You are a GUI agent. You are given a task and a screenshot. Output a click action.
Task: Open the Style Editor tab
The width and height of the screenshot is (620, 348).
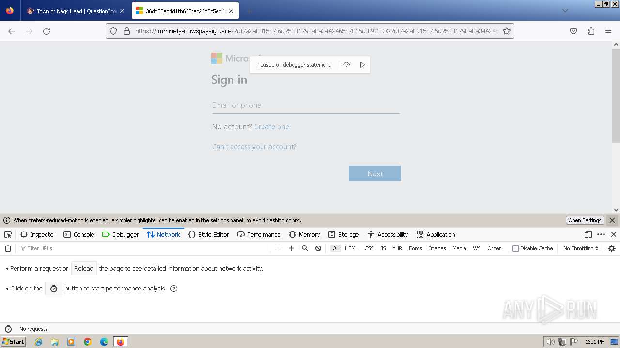208,234
